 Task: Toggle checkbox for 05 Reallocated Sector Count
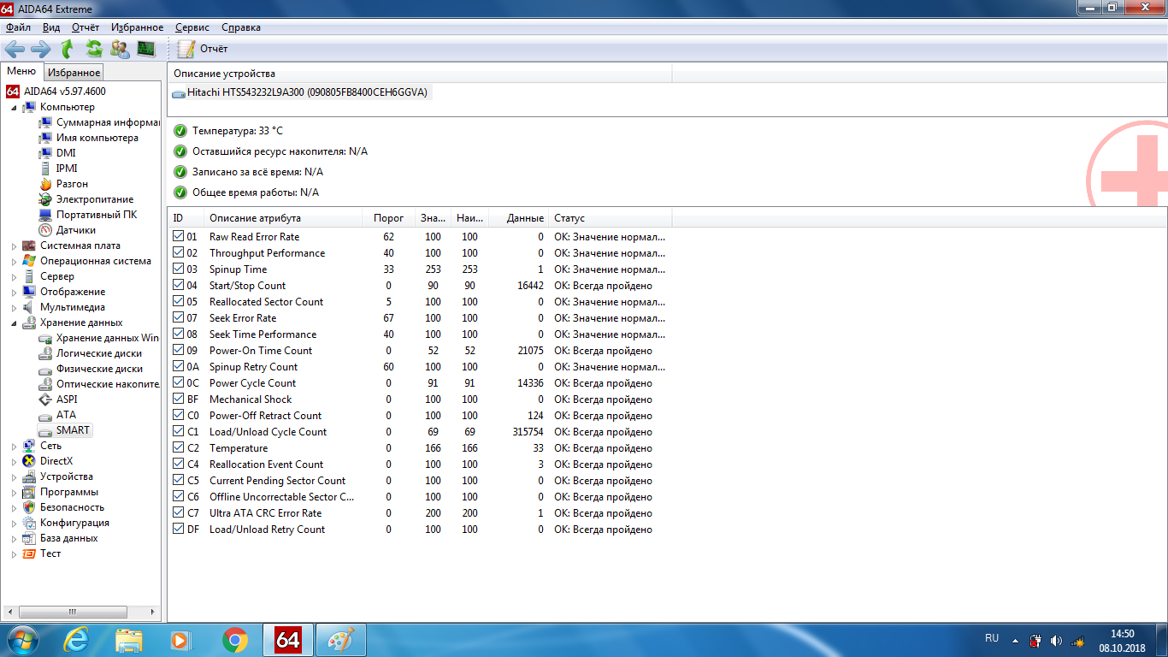point(178,301)
